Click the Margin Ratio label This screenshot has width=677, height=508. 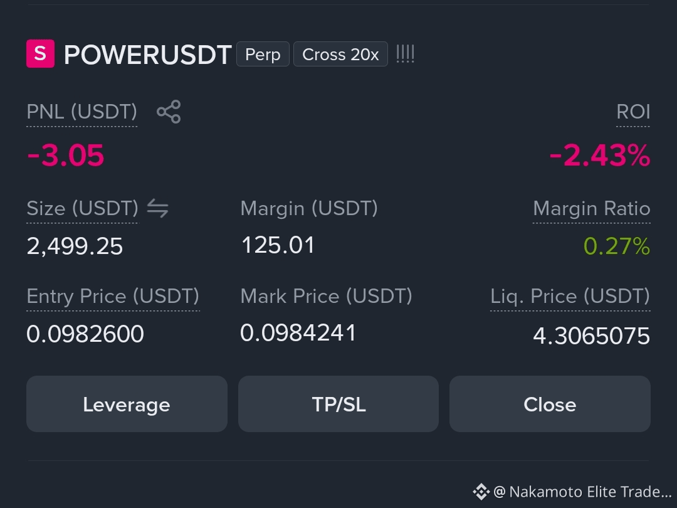(592, 208)
